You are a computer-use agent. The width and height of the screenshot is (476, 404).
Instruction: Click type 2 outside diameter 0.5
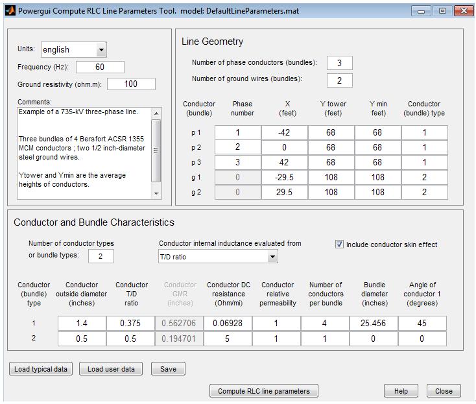coord(82,339)
